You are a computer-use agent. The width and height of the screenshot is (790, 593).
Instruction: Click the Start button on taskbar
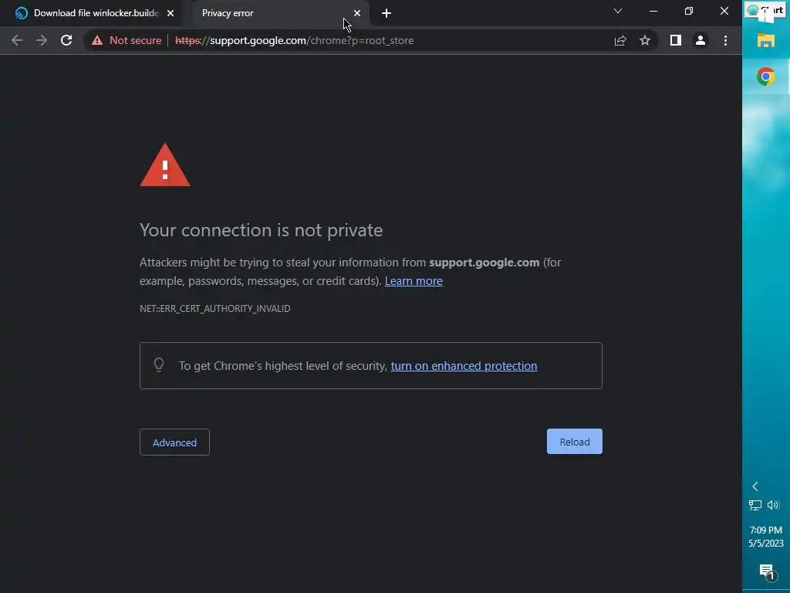766,11
